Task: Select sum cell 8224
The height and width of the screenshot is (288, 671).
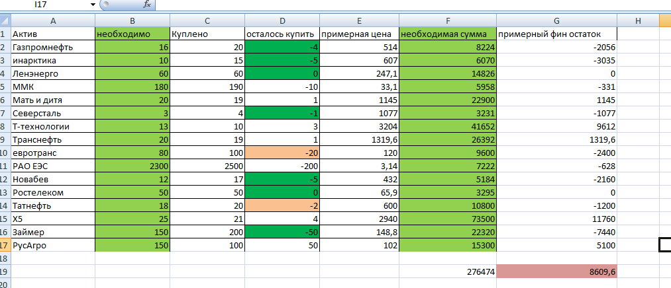Action: (x=448, y=48)
